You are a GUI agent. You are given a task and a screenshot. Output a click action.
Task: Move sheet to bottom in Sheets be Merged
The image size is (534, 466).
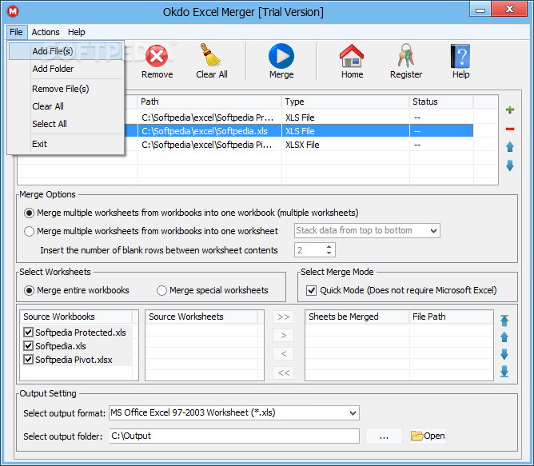point(504,372)
